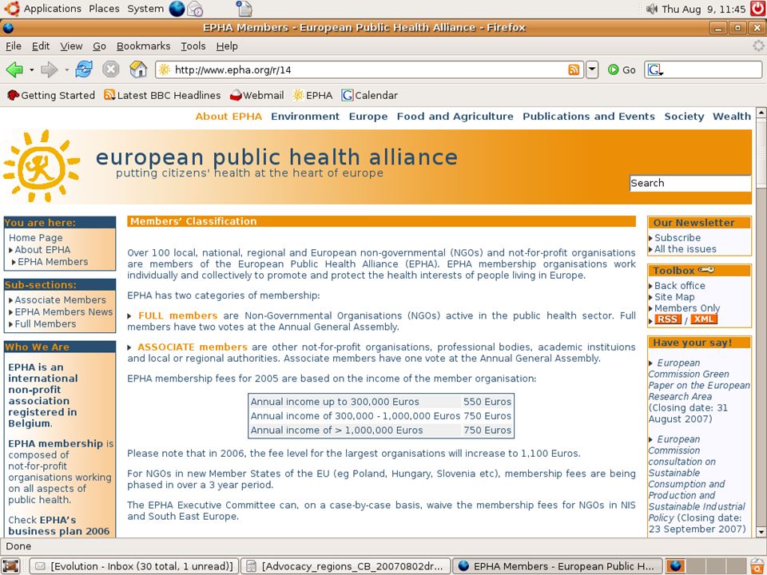
Task: Open the Back office link in Toolbox
Action: click(x=679, y=286)
